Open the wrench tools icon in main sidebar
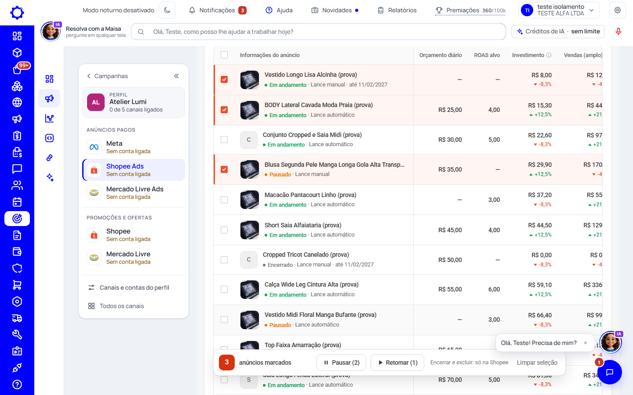Screen dimensions: 633x395 [17, 334]
